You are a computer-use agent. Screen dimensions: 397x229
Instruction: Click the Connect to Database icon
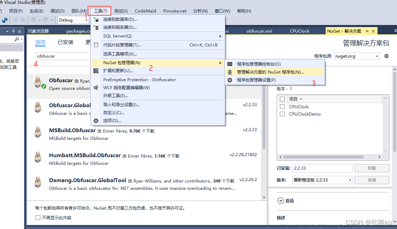pos(96,19)
